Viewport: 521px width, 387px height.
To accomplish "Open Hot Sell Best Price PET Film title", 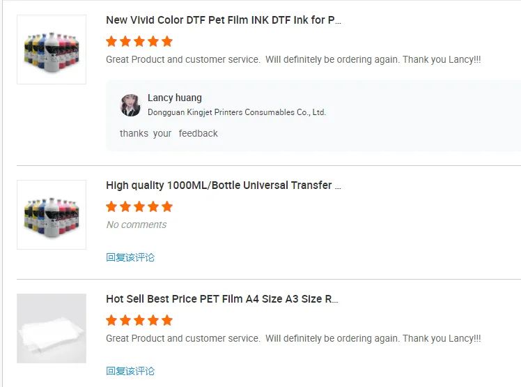I will tap(222, 299).
